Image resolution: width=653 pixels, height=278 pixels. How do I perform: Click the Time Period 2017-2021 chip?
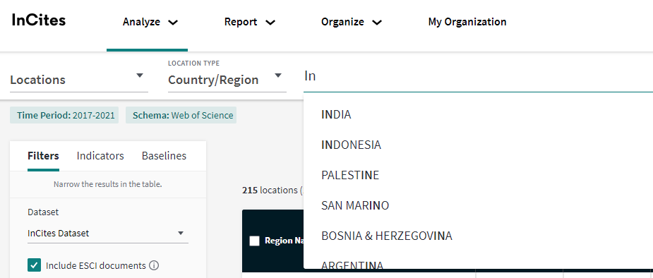(x=64, y=115)
